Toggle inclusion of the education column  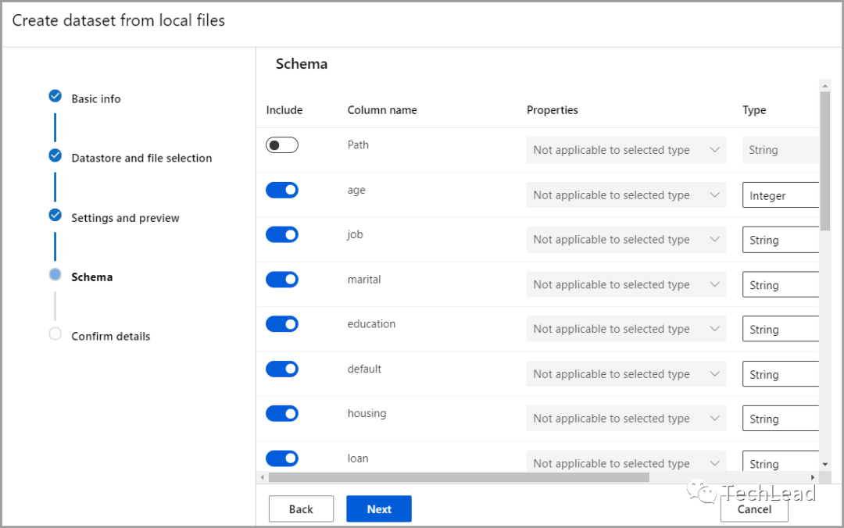tap(281, 323)
